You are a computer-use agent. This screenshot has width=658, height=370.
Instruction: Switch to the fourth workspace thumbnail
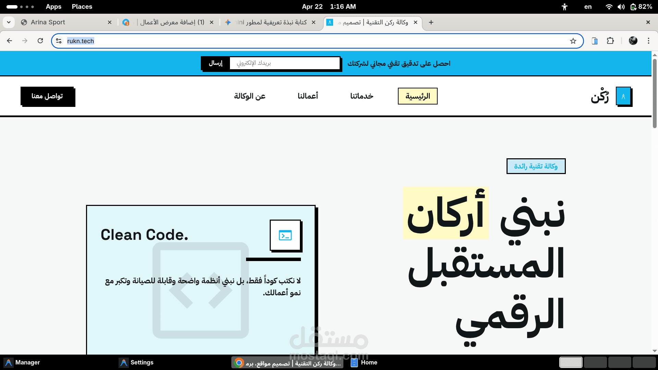(644, 362)
